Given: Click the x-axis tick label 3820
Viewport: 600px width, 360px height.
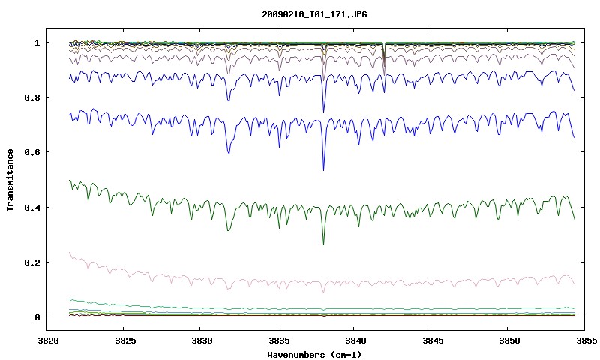Looking at the screenshot, I should click(x=48, y=340).
